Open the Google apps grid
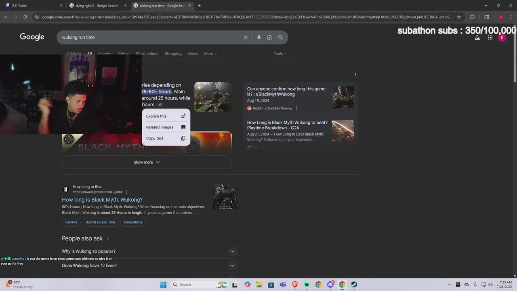Image resolution: width=517 pixels, height=291 pixels. (490, 37)
